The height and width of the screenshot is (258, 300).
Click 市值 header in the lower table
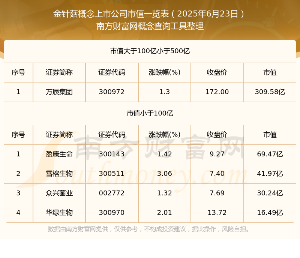tap(270, 135)
